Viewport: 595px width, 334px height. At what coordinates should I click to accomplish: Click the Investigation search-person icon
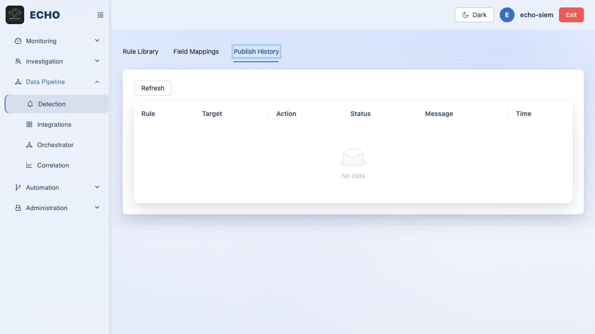pyautogui.click(x=18, y=61)
